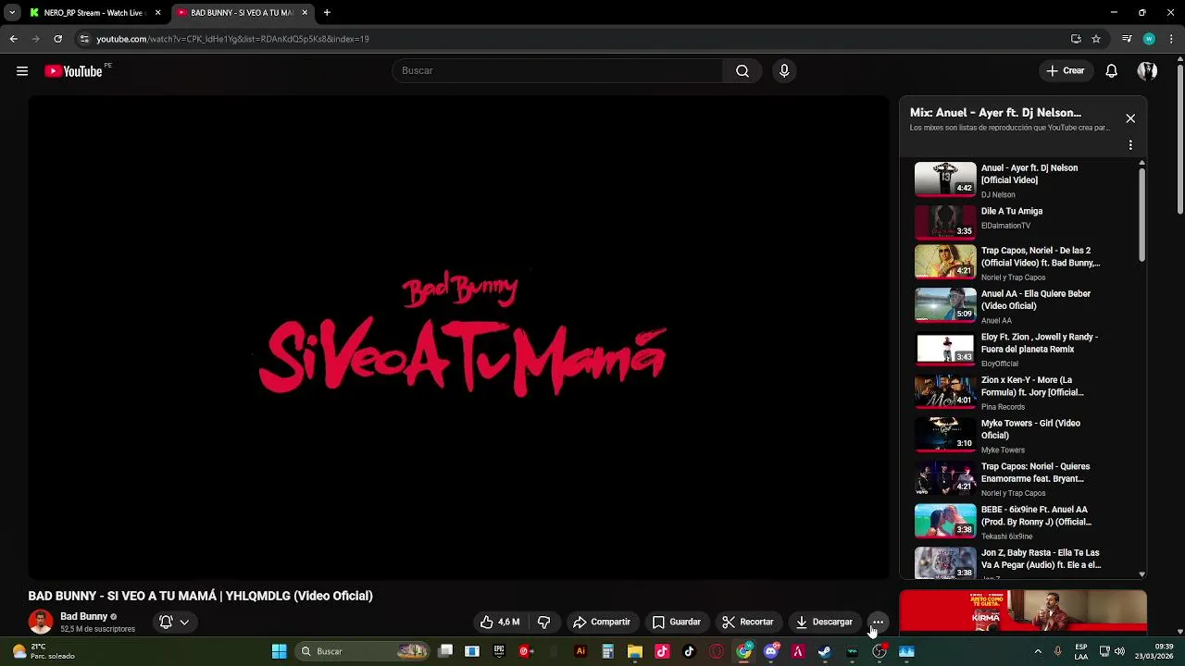1185x666 pixels.
Task: Open Adobe Illustrator from taskbar
Action: click(x=580, y=651)
